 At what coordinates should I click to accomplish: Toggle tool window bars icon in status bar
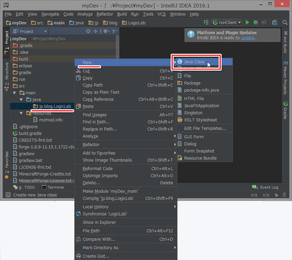pos(8,195)
